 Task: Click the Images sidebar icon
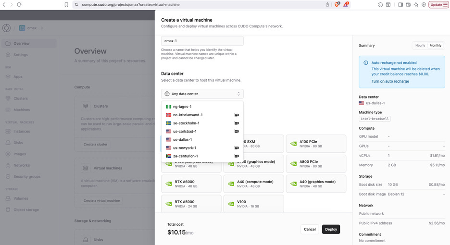(x=8, y=154)
